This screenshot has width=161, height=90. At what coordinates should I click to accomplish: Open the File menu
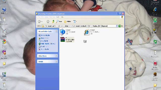pyautogui.click(x=39, y=17)
